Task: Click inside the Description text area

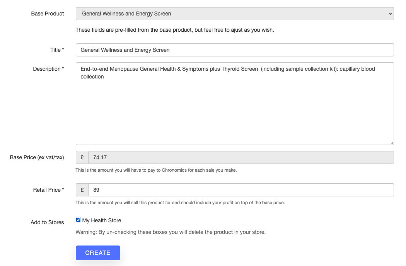Action: coord(235,104)
